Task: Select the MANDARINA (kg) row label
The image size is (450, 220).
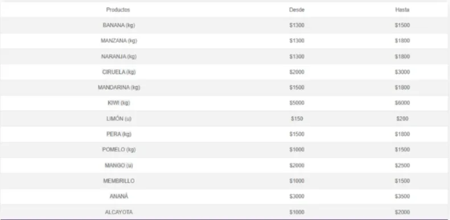Action: pos(119,87)
